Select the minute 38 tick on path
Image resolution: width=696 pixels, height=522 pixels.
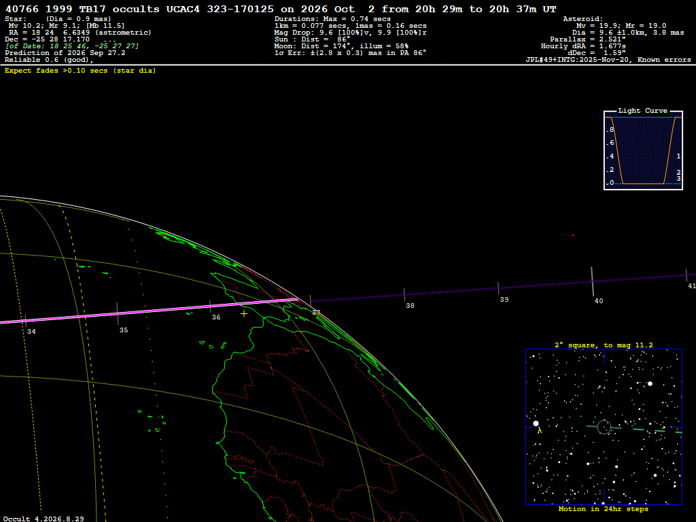tap(404, 295)
